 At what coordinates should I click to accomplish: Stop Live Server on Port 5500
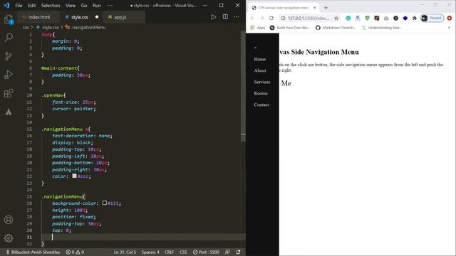(206, 252)
